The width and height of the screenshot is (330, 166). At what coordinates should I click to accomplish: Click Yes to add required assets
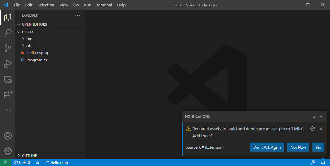pyautogui.click(x=318, y=147)
